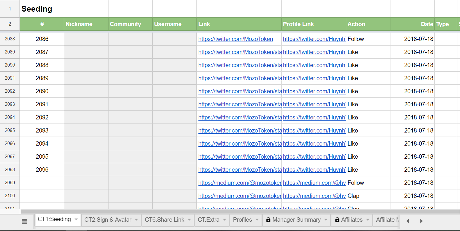Switch to the CT6:Share Link sheet
This screenshot has height=231, width=460.
click(164, 220)
